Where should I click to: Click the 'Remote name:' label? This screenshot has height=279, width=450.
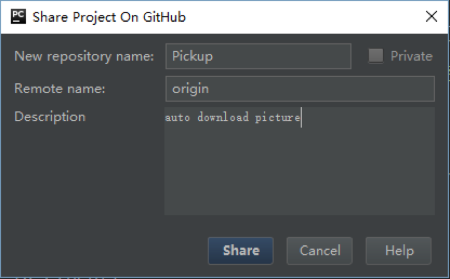tap(60, 89)
